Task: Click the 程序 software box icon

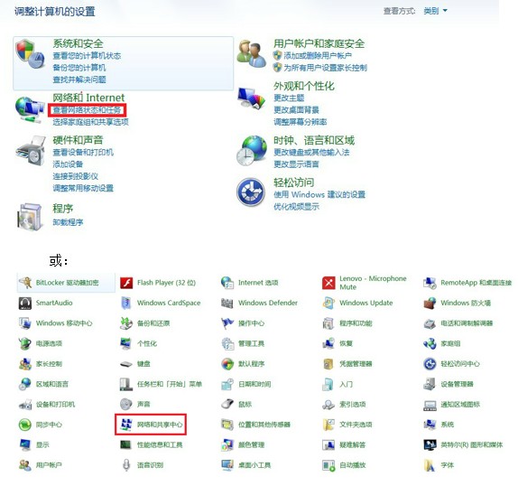Action: click(30, 217)
